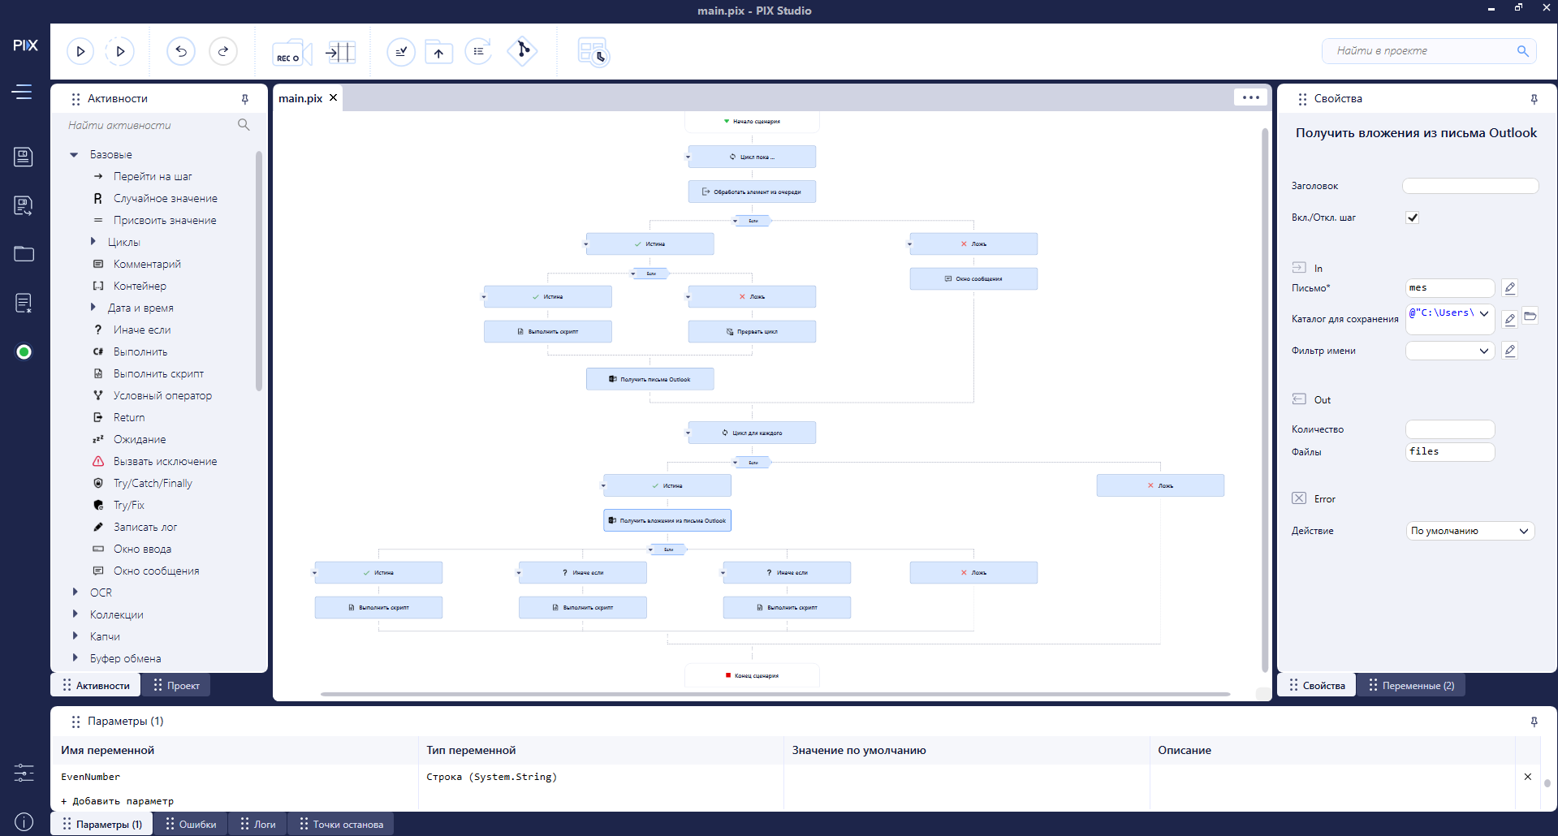This screenshot has width=1558, height=836.
Task: Expand the OCR activities group
Action: pos(75,593)
